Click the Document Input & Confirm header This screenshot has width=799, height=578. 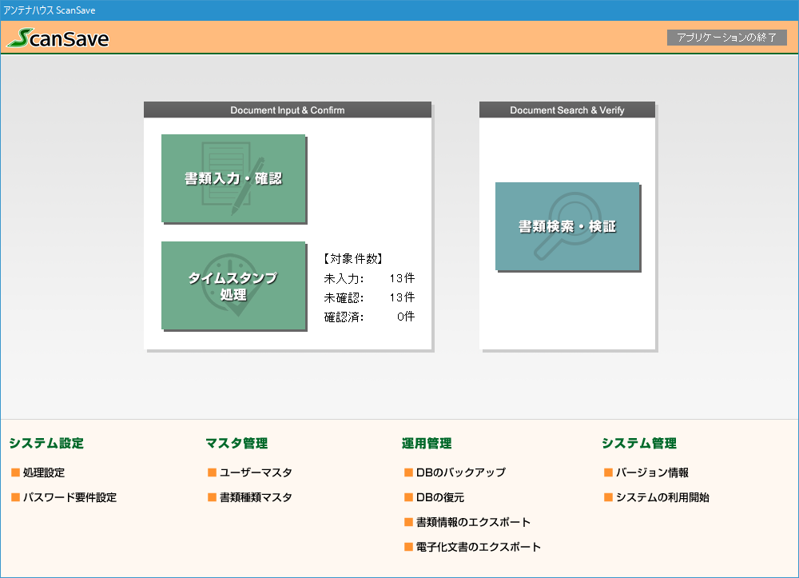tap(288, 110)
